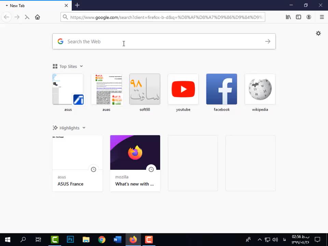Toggle the sidebar view icon
The height and width of the screenshot is (246, 328).
pyautogui.click(x=298, y=17)
